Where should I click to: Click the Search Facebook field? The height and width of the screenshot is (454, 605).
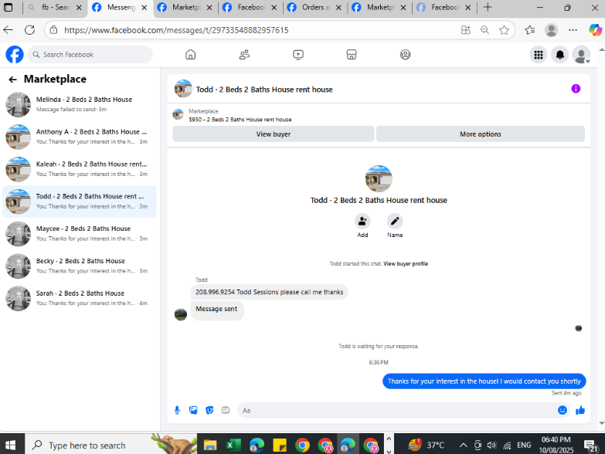click(90, 55)
